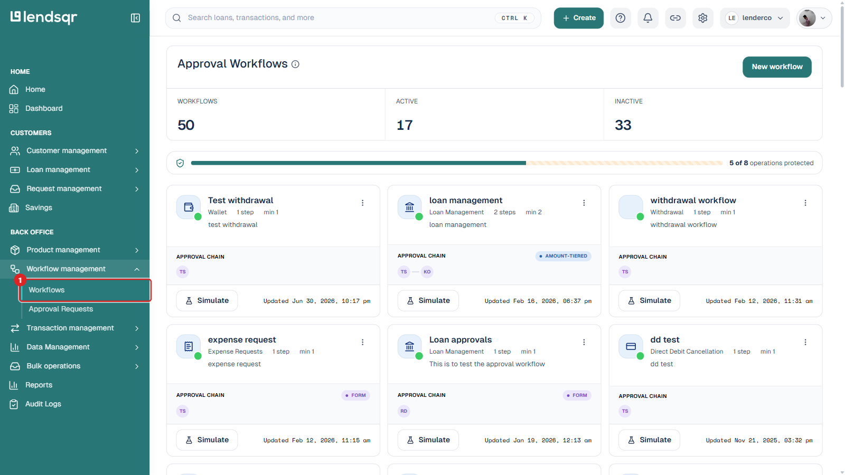Click the RD approver avatar on Loan approvals
The image size is (845, 475).
(404, 411)
